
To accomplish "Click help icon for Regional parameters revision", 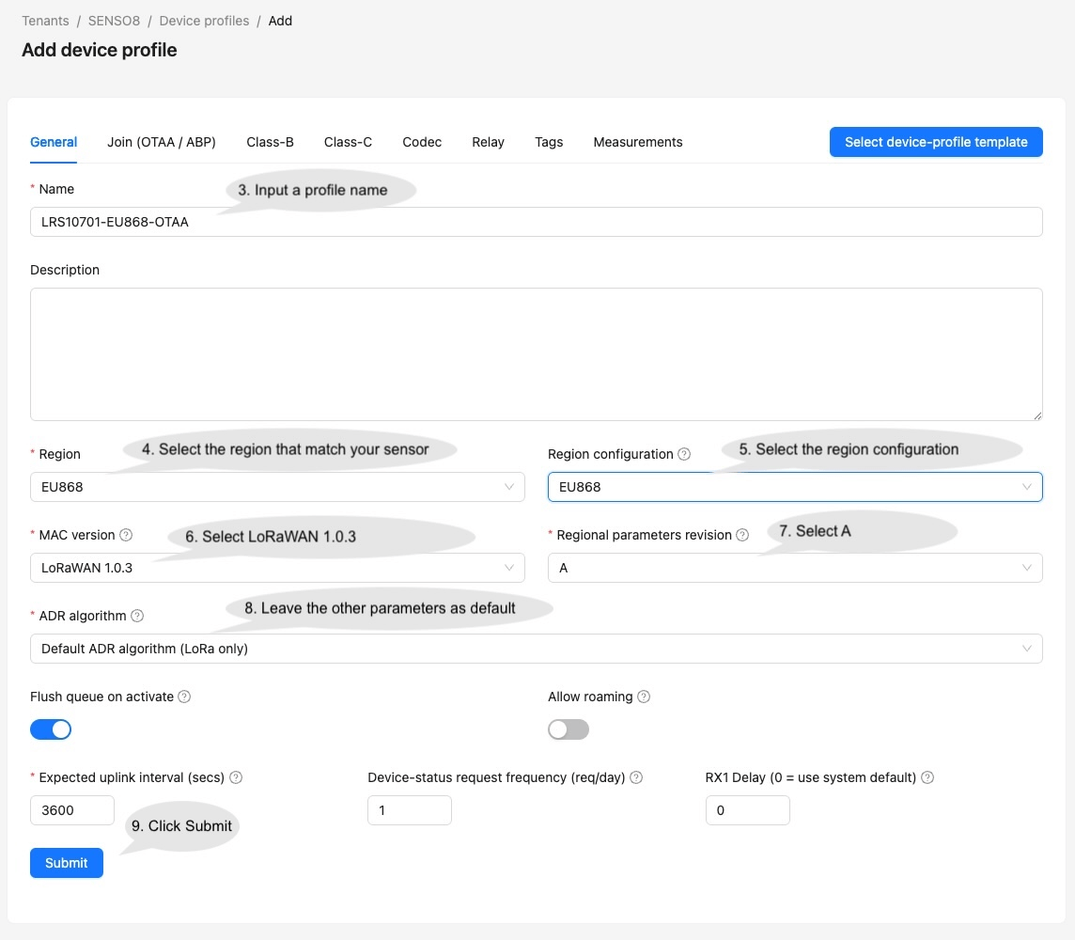I will (x=742, y=535).
